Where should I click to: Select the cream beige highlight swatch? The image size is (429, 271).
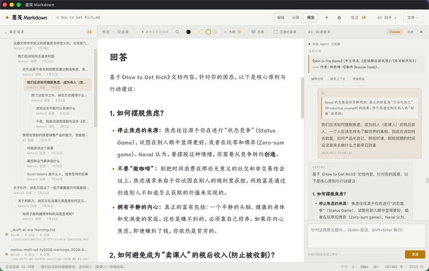(202, 32)
